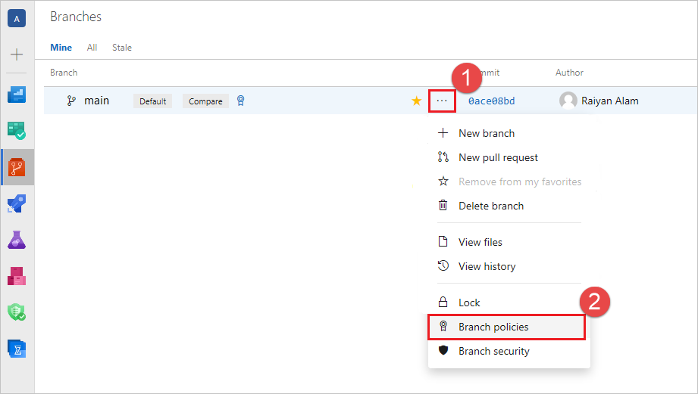
Task: Switch to the All branches tab
Action: click(92, 48)
